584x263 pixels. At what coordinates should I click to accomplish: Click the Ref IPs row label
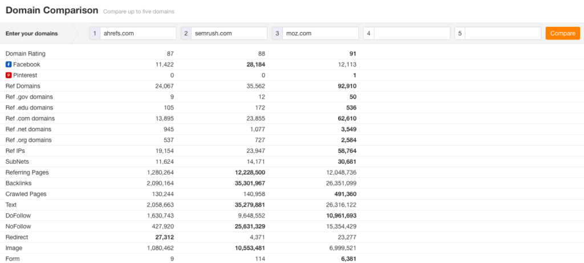click(15, 151)
